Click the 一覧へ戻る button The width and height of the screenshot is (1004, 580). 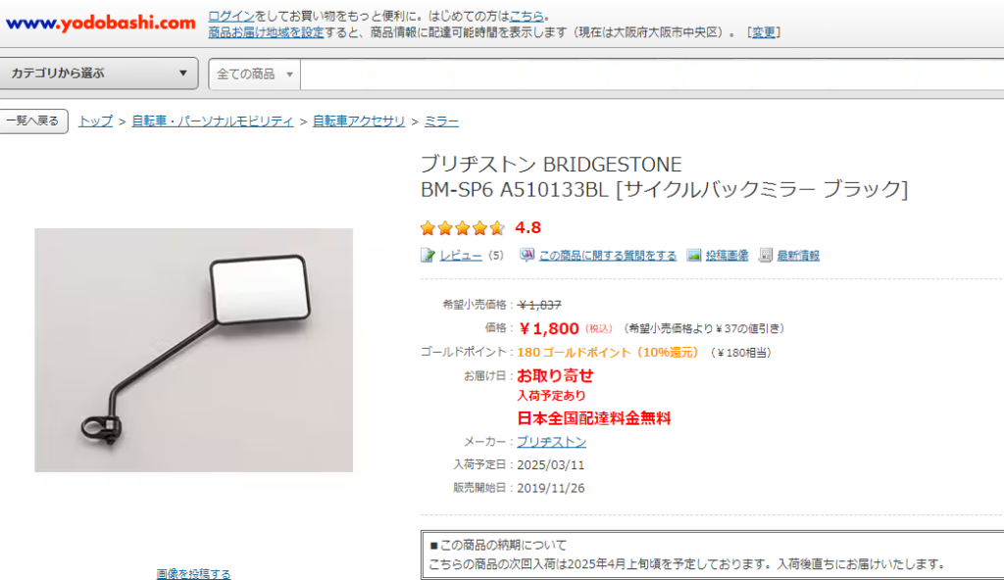33,121
